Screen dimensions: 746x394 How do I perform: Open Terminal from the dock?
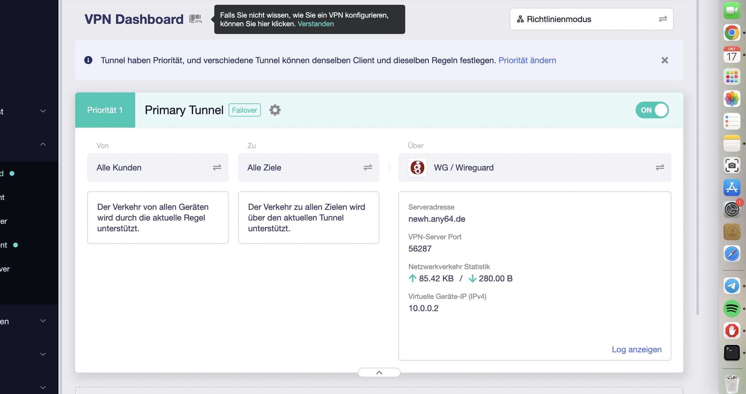(x=732, y=353)
